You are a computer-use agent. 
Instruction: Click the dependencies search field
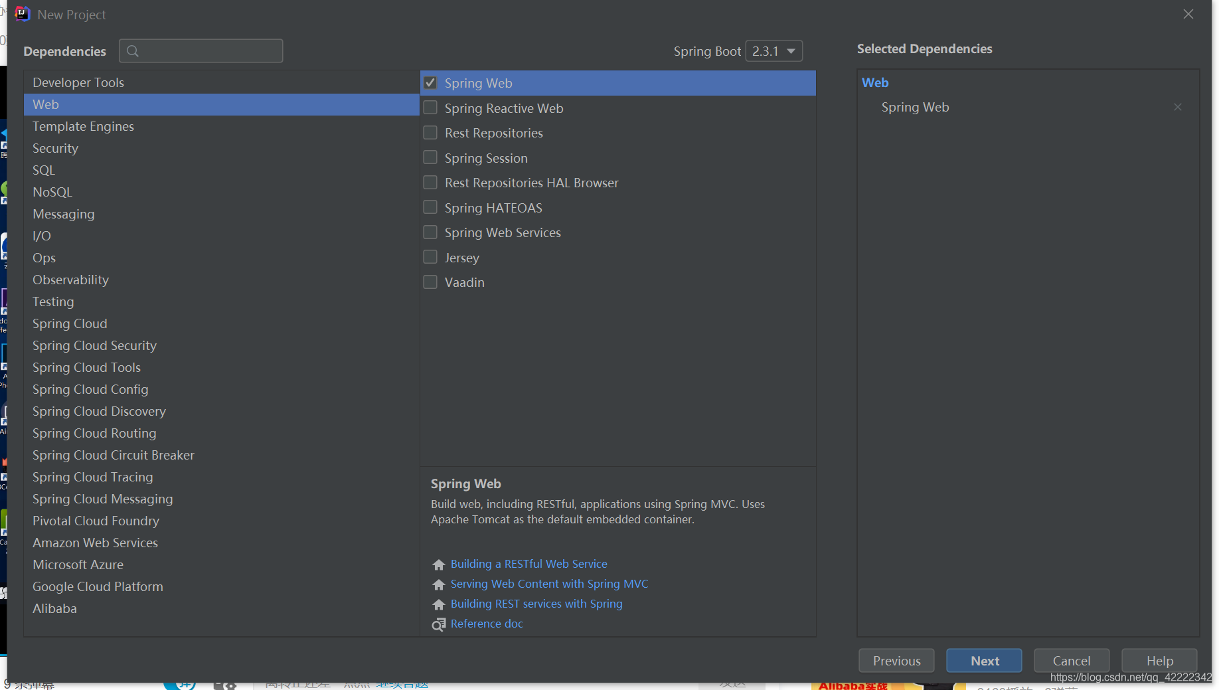(201, 51)
